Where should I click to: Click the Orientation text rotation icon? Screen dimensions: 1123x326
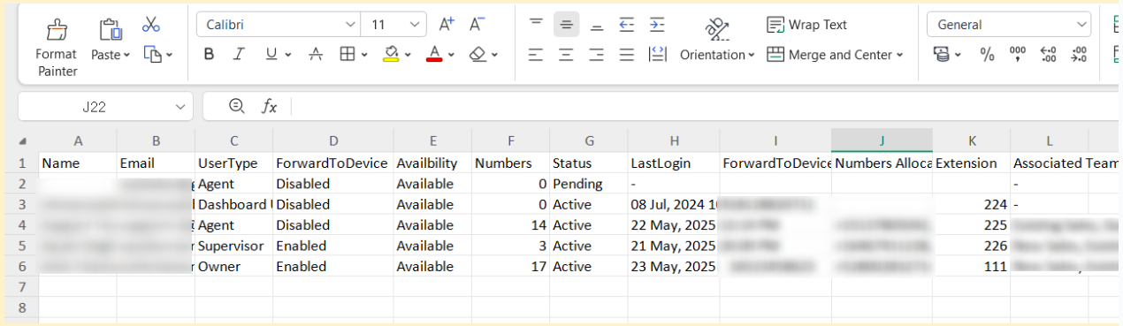pyautogui.click(x=717, y=28)
